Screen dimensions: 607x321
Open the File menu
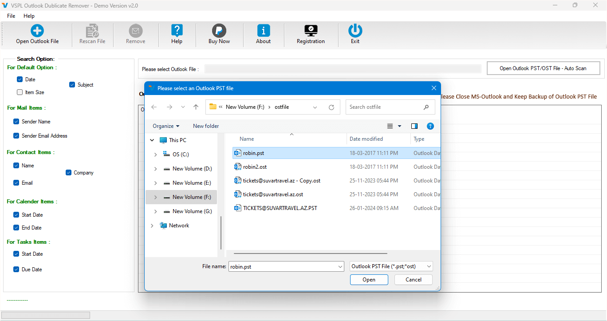tap(11, 16)
